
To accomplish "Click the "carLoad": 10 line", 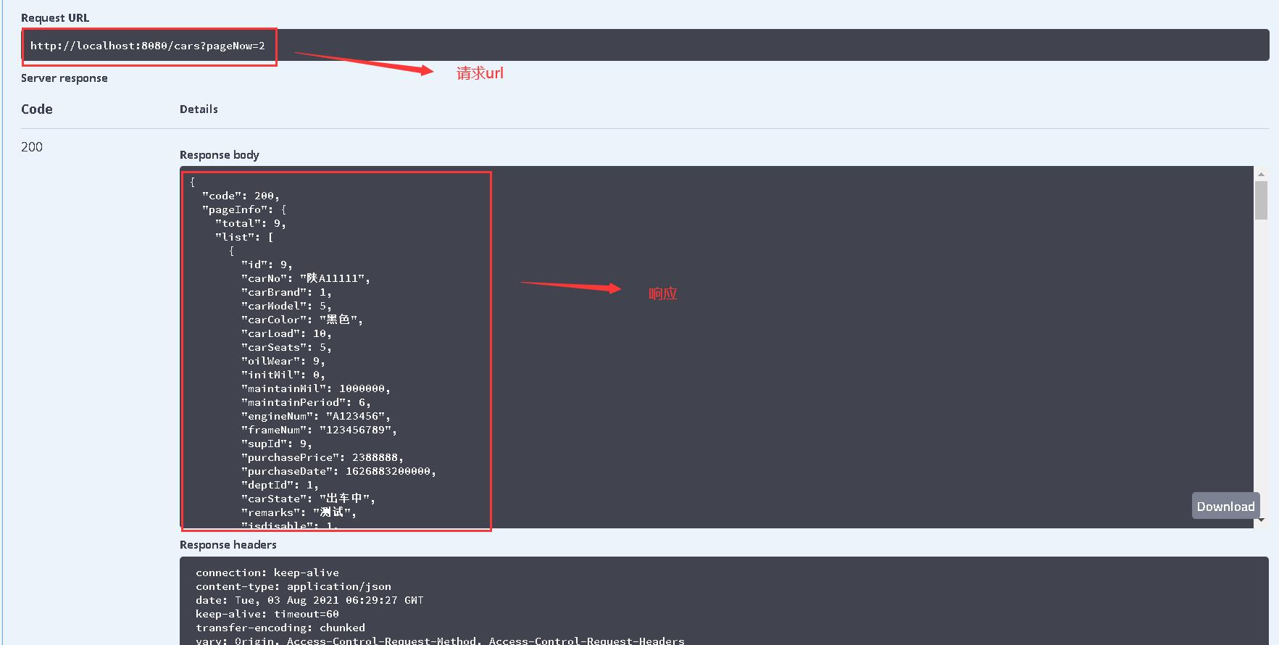I will point(286,333).
